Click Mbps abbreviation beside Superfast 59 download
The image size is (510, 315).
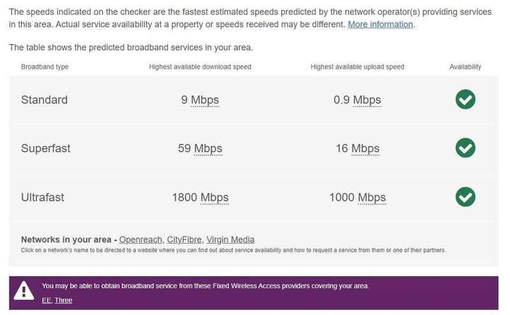tap(208, 149)
